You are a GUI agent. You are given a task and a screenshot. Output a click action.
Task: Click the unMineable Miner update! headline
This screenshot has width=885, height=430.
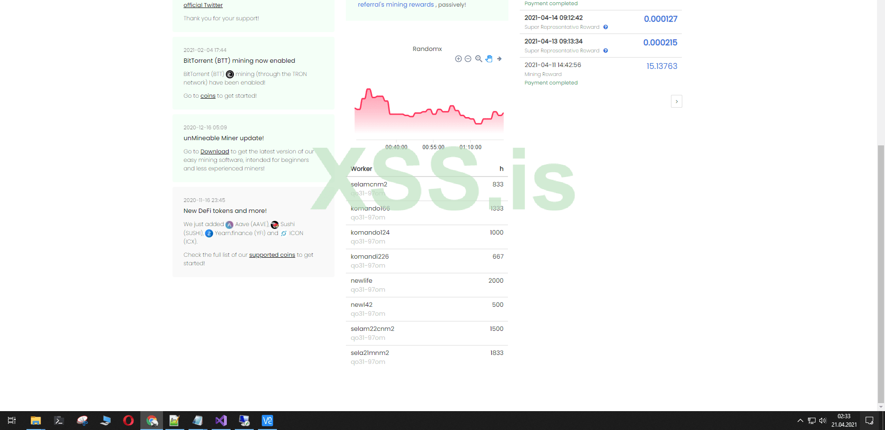223,138
